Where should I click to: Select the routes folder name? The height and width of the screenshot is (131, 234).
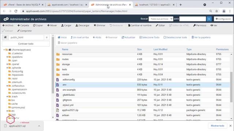point(65,59)
